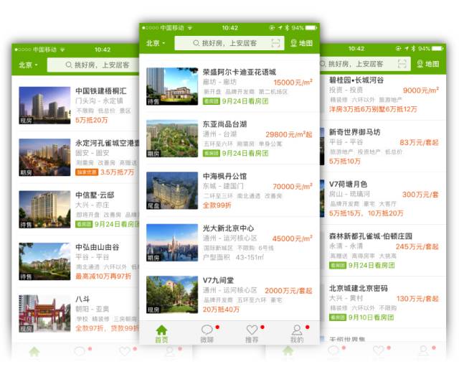Viewport: 459px width, 390px height.
Task: Click battery indicator in right phone status bar
Action: [x=437, y=48]
